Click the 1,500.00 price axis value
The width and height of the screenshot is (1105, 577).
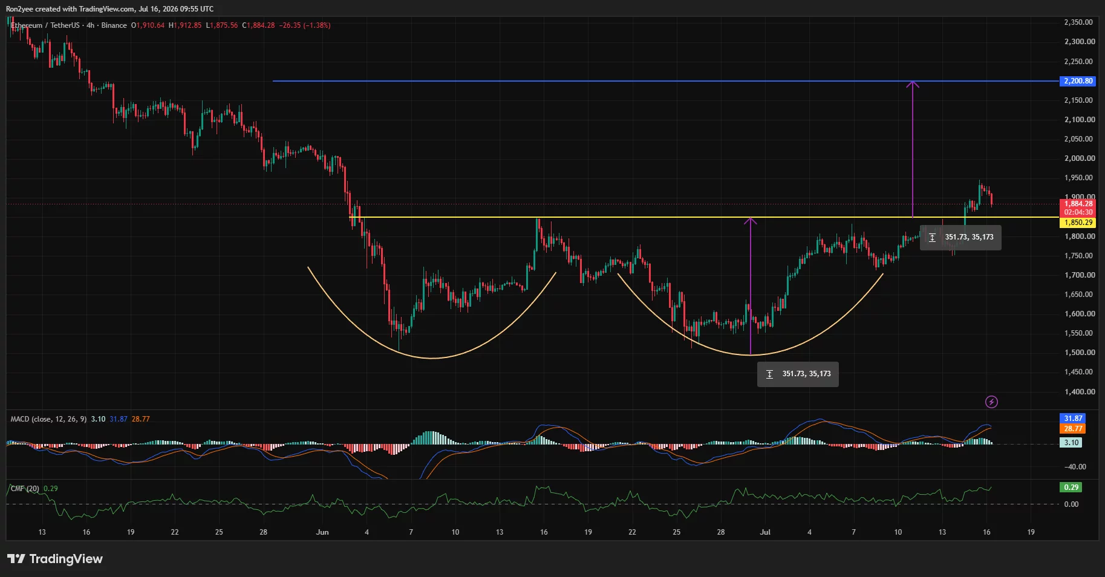[1080, 353]
